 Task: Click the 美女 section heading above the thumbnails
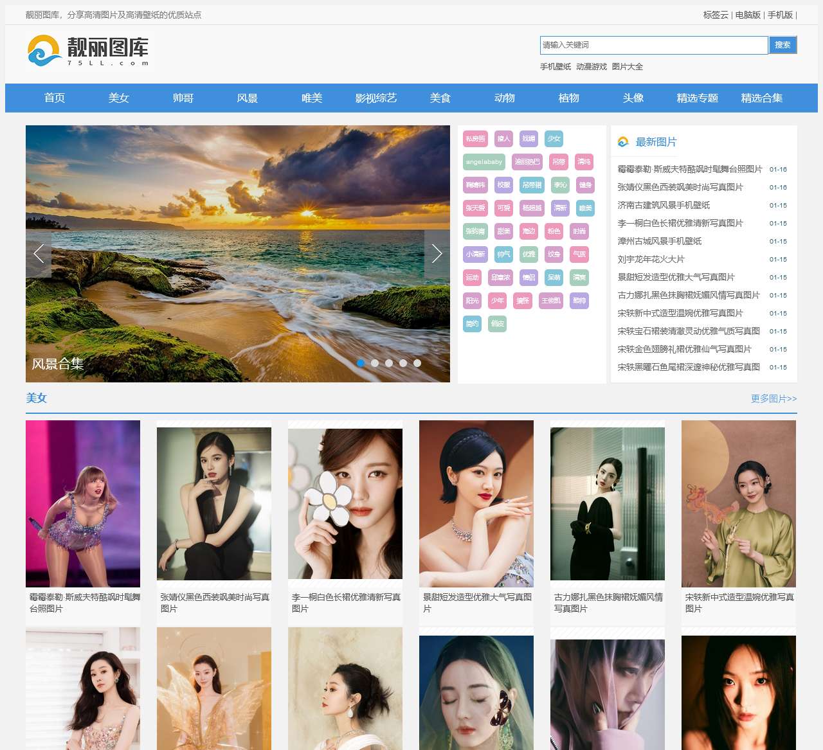coord(37,398)
